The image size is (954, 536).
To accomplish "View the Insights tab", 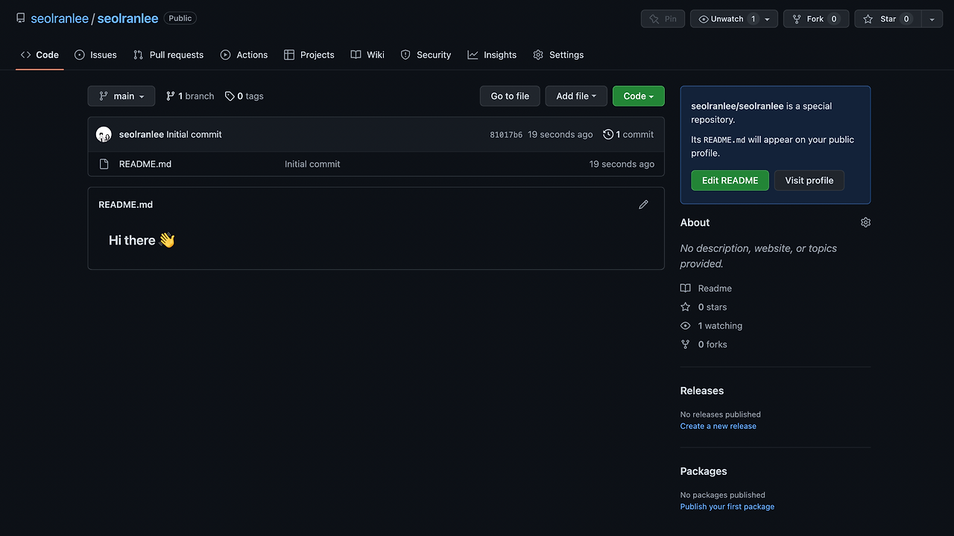I will click(x=492, y=55).
